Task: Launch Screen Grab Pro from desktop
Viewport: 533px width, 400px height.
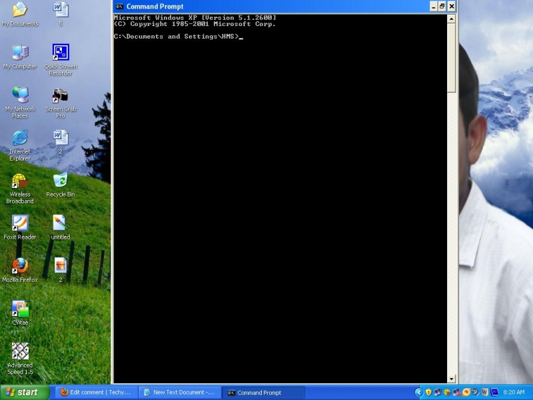Action: [61, 95]
